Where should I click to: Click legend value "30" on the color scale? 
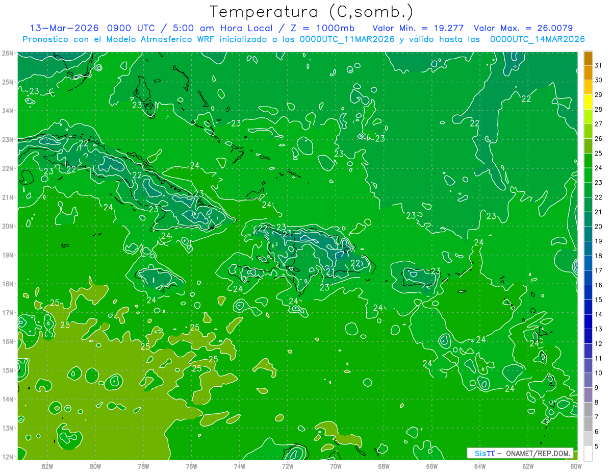click(x=598, y=80)
